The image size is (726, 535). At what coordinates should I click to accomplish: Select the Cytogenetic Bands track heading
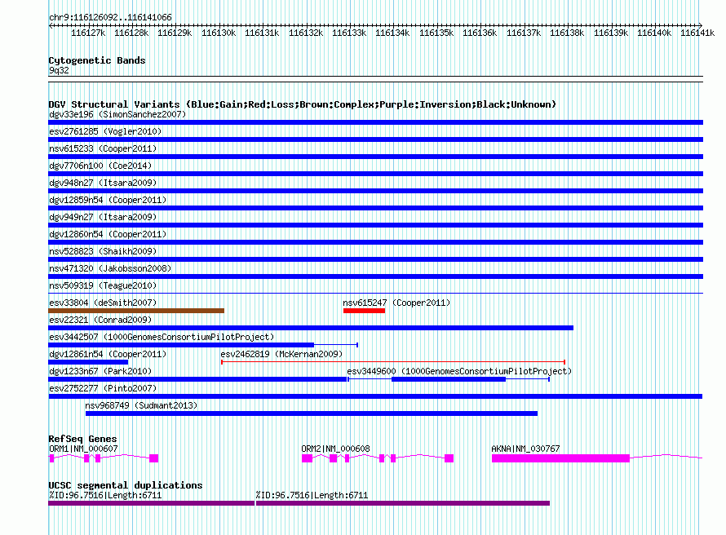tap(97, 60)
